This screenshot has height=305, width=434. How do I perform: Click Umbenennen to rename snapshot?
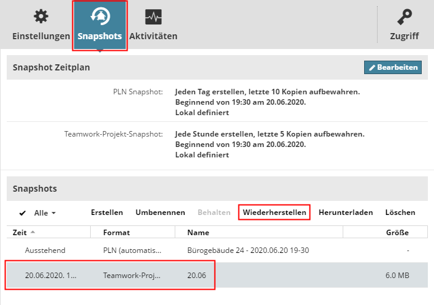[x=160, y=213]
